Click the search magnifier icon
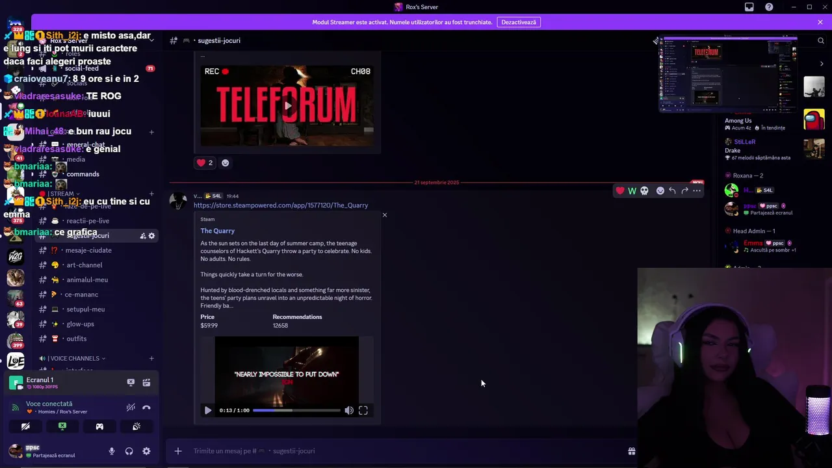This screenshot has height=468, width=832. (821, 40)
